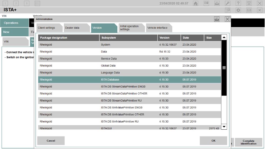Click the 2975 kB size cell
The width and height of the screenshot is (265, 149).
pyautogui.click(x=214, y=128)
